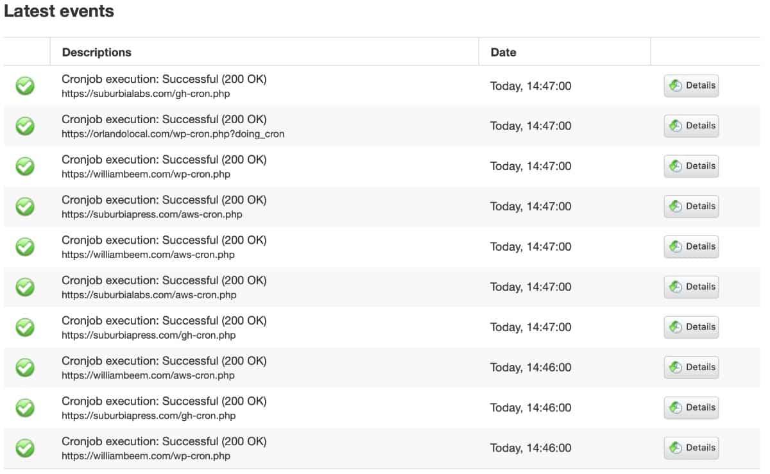This screenshot has height=474, width=770.
Task: Open Details for suburbialabs.com/aws-cron.php event
Action: click(691, 287)
